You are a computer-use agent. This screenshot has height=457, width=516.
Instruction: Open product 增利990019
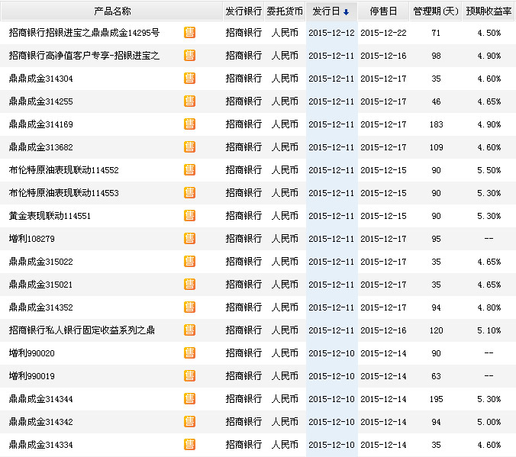(32, 375)
